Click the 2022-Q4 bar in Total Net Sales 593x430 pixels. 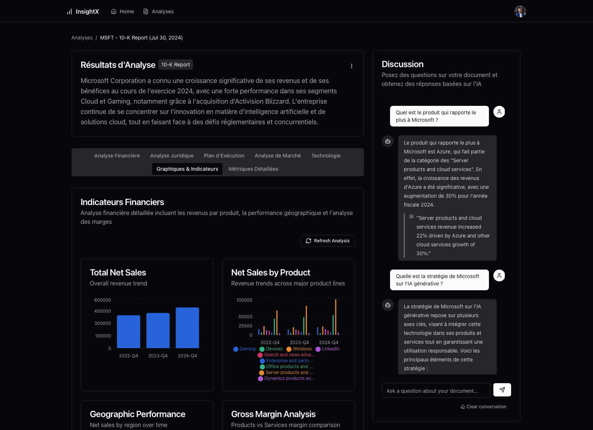(x=128, y=332)
